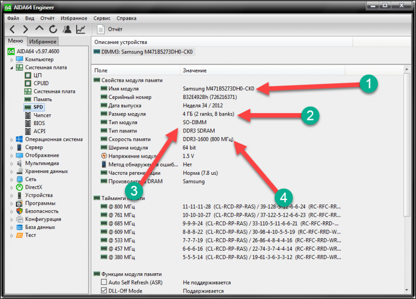Expand the Отображение tree node

(11, 156)
